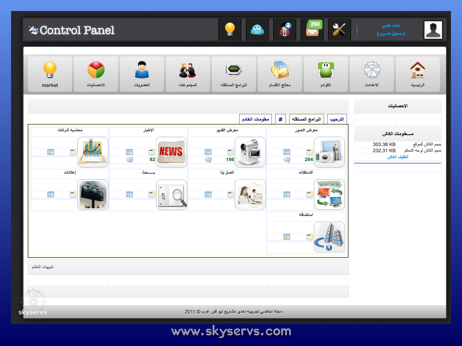The height and width of the screenshot is (346, 462).
Task: Open the search module magnifier icon
Action: (x=171, y=195)
